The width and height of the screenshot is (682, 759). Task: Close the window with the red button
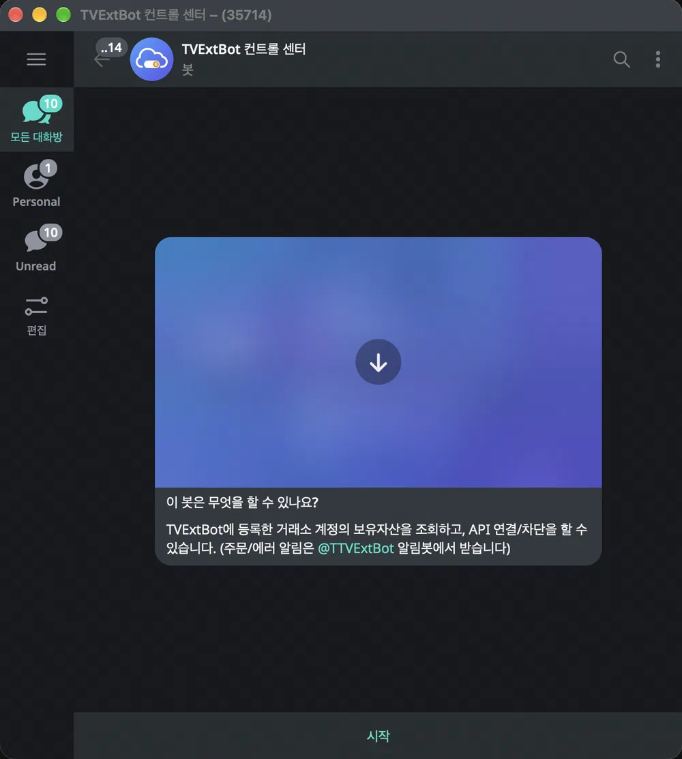pyautogui.click(x=16, y=15)
